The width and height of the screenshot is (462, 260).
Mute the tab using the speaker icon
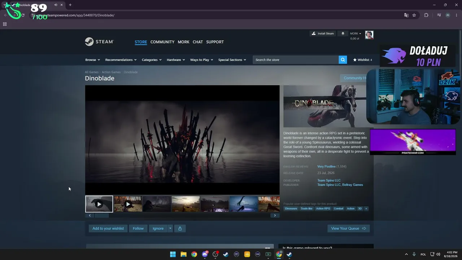coord(56,5)
